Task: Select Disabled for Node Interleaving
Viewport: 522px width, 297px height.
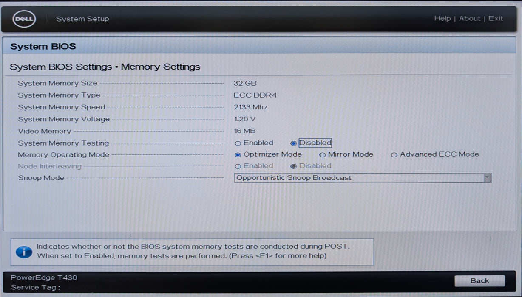Action: point(311,166)
